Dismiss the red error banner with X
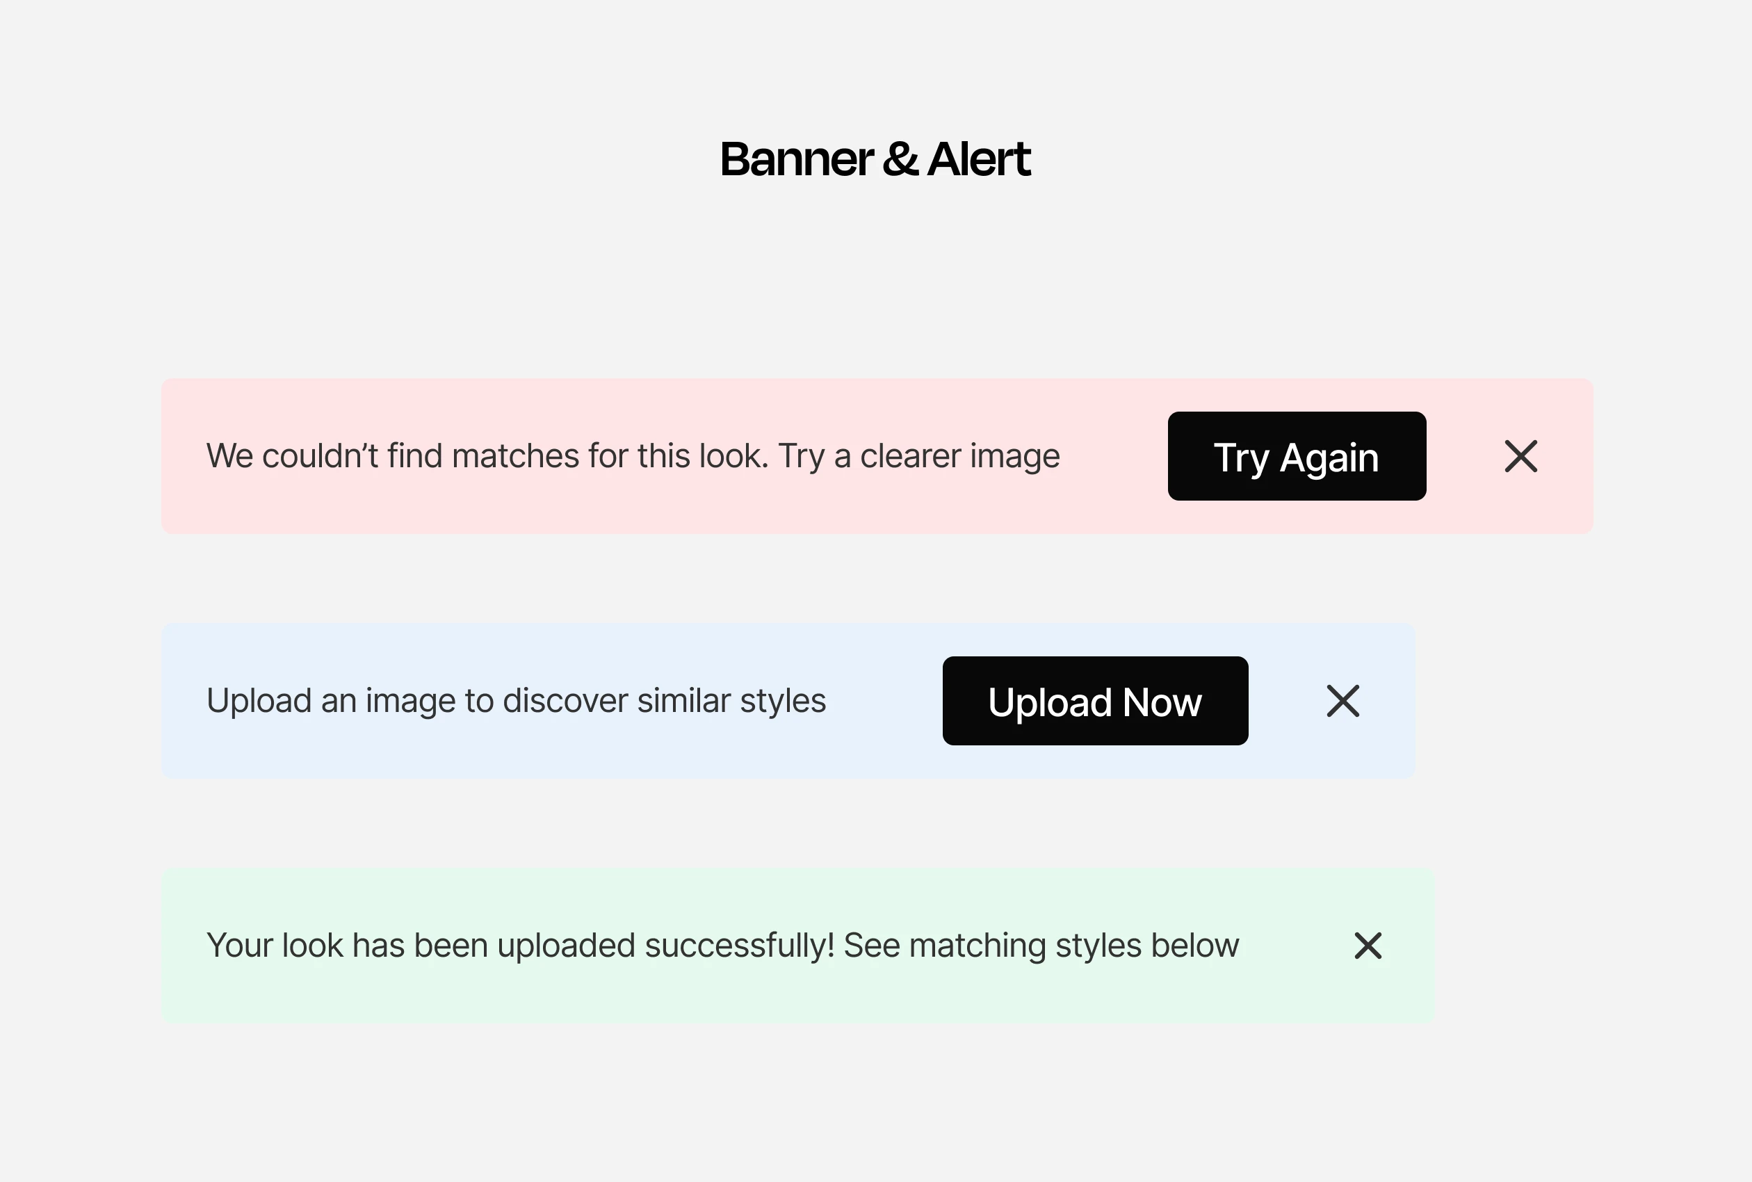This screenshot has width=1752, height=1182. [1520, 457]
